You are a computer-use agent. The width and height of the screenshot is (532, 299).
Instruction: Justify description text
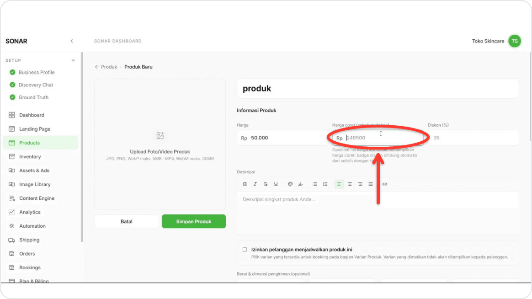[x=371, y=184]
